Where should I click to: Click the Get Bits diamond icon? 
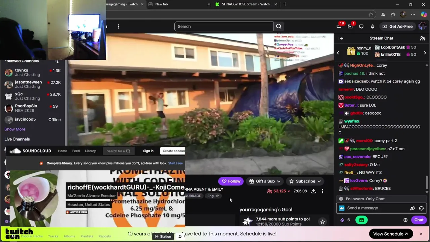(x=372, y=26)
